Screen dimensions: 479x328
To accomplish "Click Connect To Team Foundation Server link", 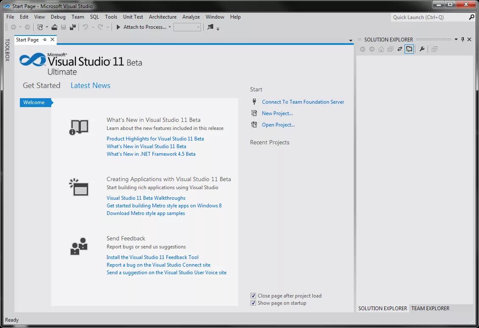I will (303, 102).
